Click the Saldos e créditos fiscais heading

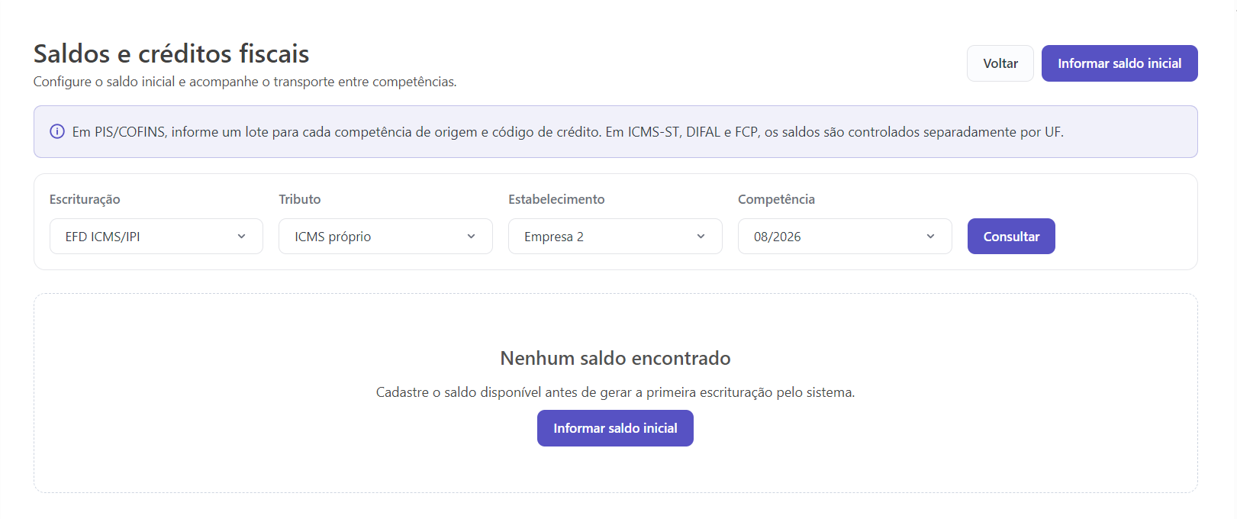(172, 53)
